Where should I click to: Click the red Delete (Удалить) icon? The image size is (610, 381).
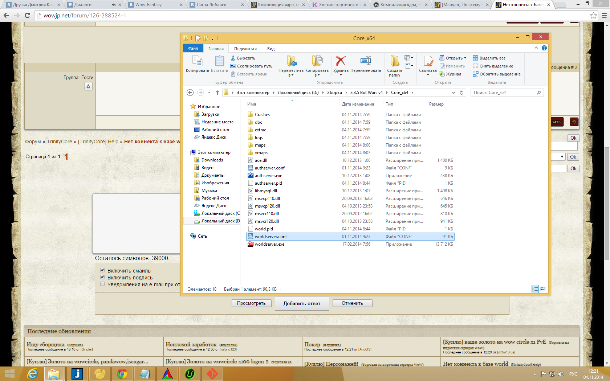pyautogui.click(x=341, y=61)
